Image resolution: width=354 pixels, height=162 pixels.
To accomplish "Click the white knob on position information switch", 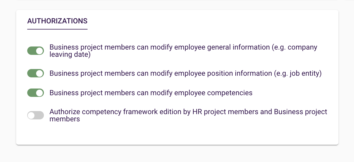I will pos(40,73).
